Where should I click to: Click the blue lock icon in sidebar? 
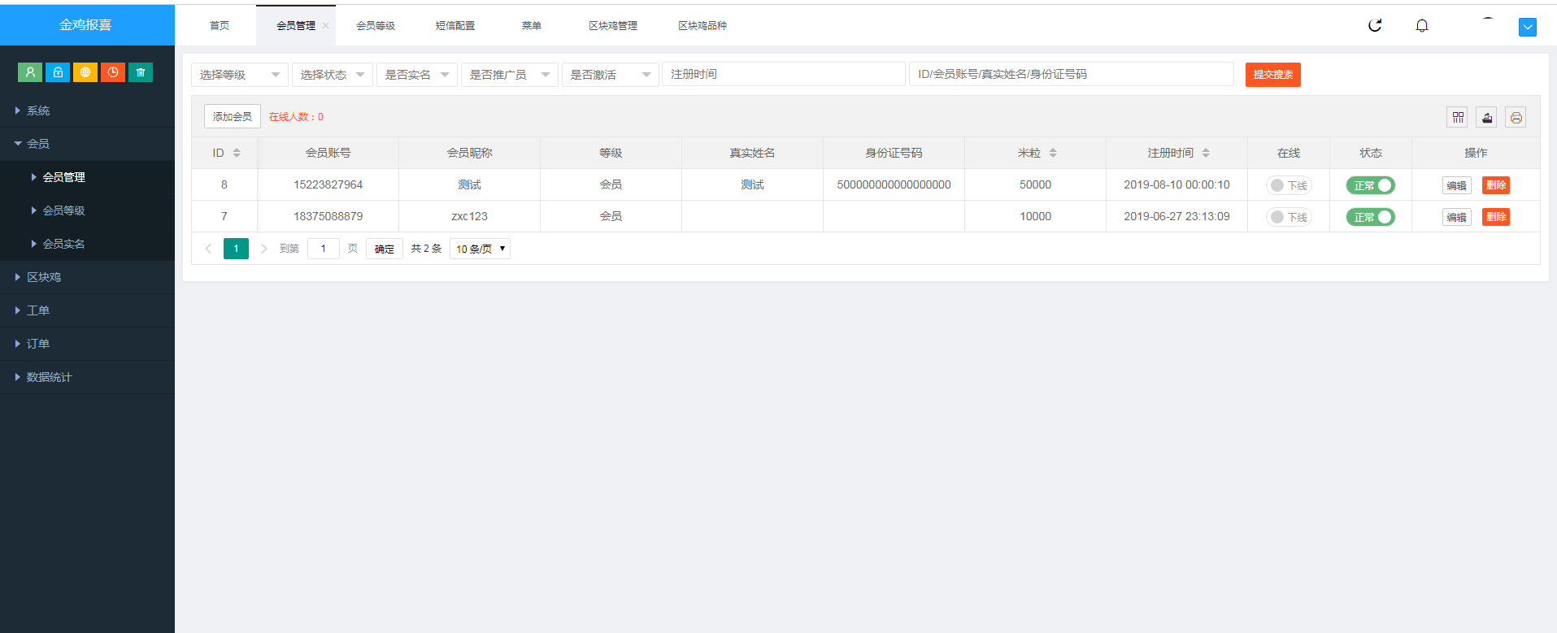pyautogui.click(x=58, y=72)
